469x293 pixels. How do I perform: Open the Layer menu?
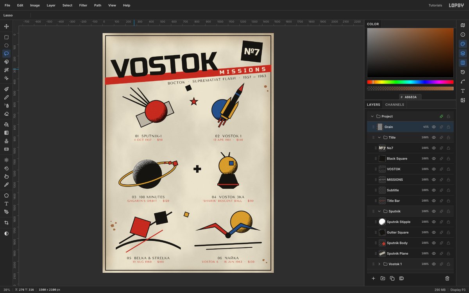pos(51,5)
